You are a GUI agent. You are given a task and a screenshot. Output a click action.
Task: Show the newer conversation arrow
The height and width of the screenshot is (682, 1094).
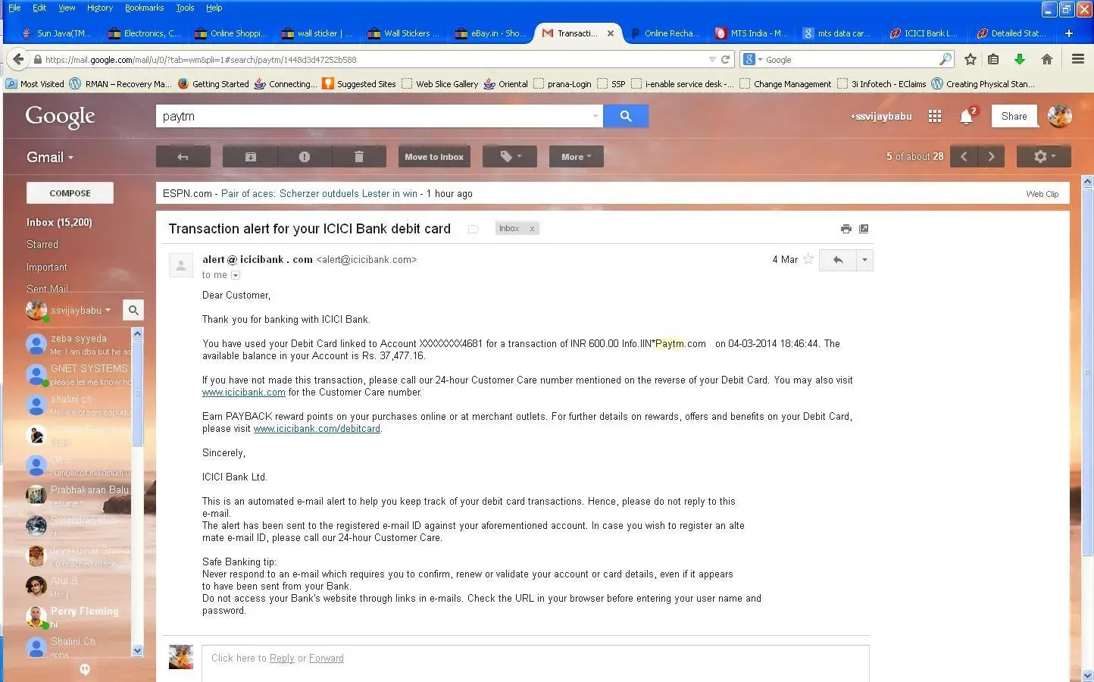964,157
